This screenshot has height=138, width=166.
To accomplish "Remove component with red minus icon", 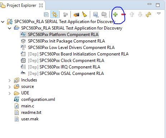I will pos(124,14).
